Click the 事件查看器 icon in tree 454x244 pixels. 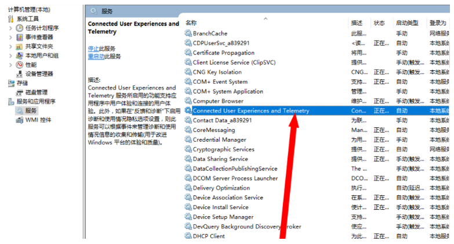coord(20,37)
